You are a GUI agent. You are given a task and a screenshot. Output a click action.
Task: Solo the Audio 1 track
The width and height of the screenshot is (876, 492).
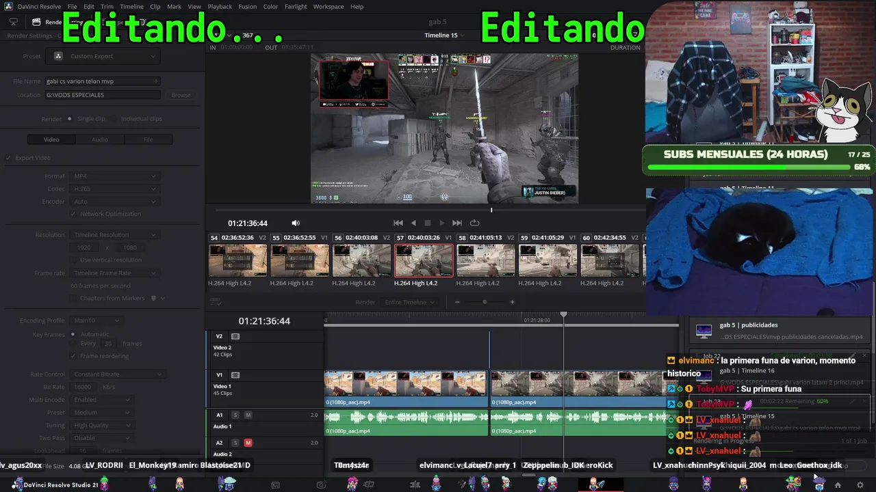pos(235,415)
